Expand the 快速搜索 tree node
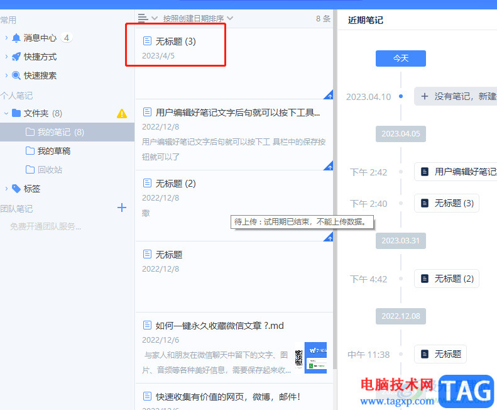 (6, 75)
